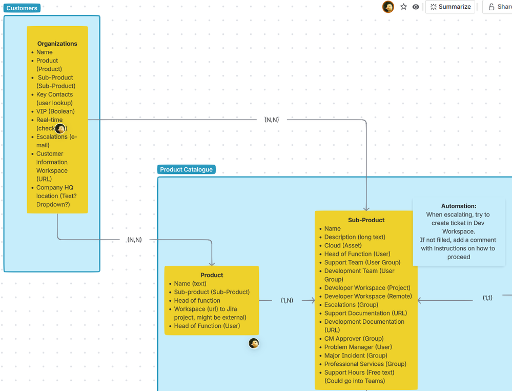Click 'Sub-product (Sub-Product)' in Product note
Screen dimensions: 512x391
pos(212,292)
